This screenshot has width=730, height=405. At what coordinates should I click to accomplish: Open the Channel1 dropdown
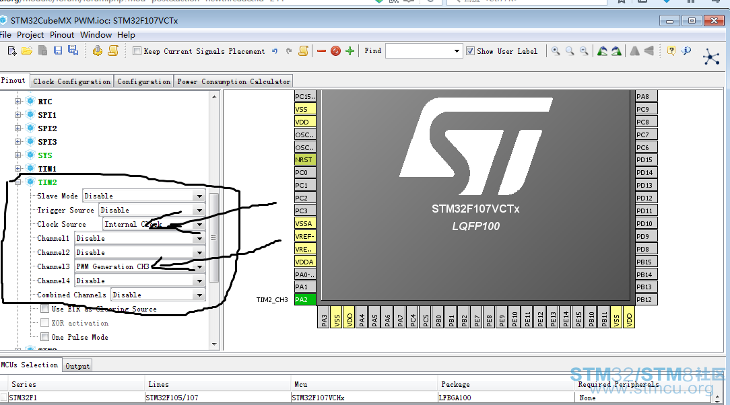199,239
